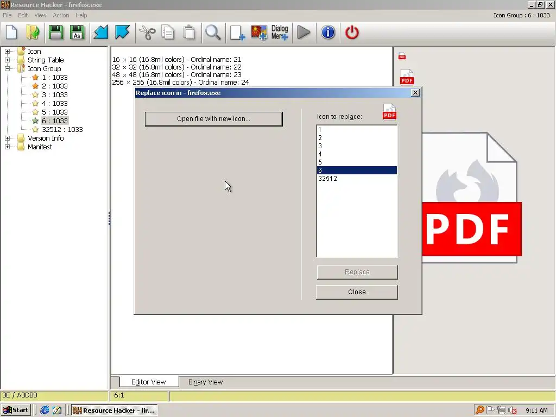Close the Replace icon dialog with the X
Image resolution: width=556 pixels, height=417 pixels.
415,93
